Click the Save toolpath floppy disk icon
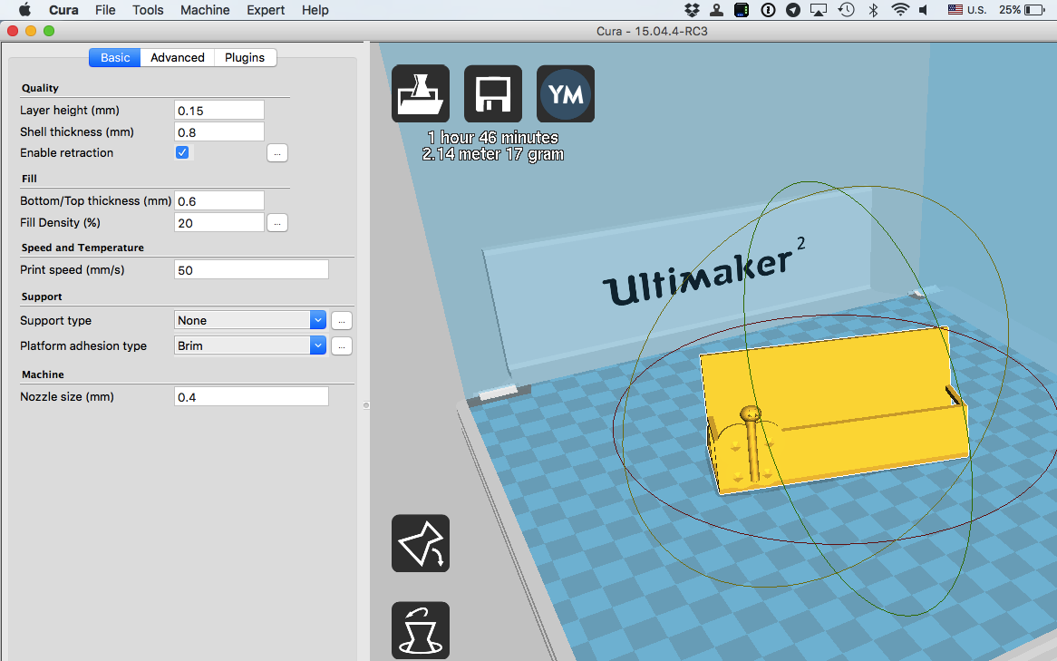Image resolution: width=1057 pixels, height=661 pixels. point(493,93)
